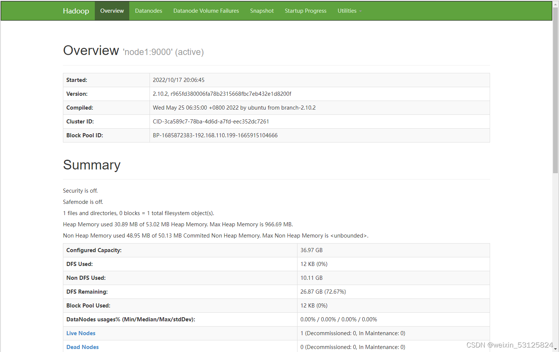Open the Datanodes tab
This screenshot has width=559, height=352.
point(148,10)
